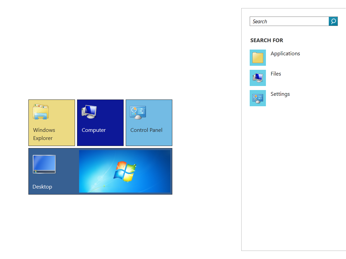Click the Computer tile label text
The image size is (346, 259).
(94, 130)
